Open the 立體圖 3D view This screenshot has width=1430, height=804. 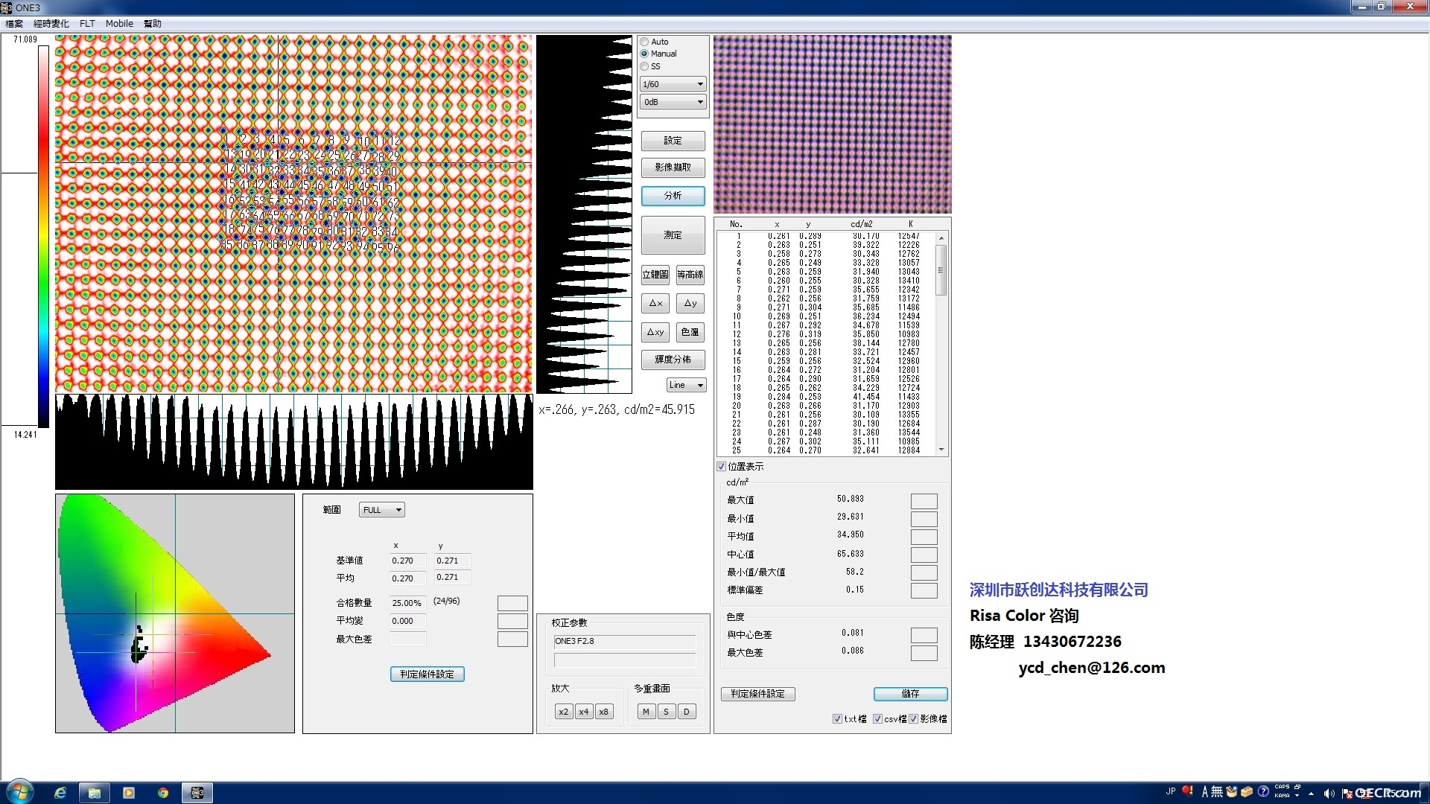(655, 275)
